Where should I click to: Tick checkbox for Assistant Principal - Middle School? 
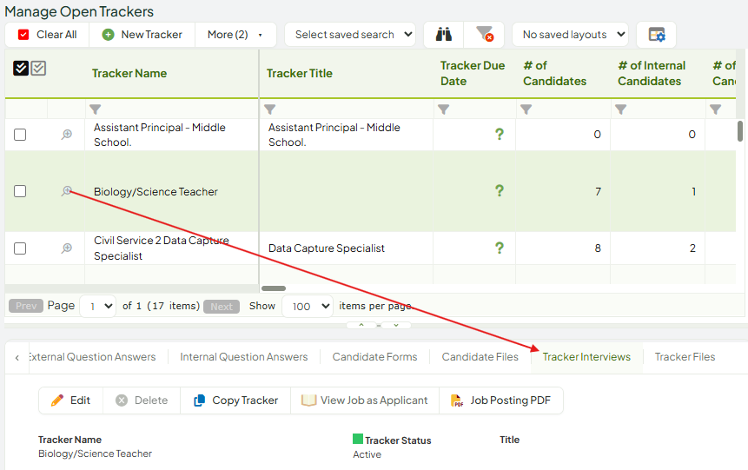(20, 135)
